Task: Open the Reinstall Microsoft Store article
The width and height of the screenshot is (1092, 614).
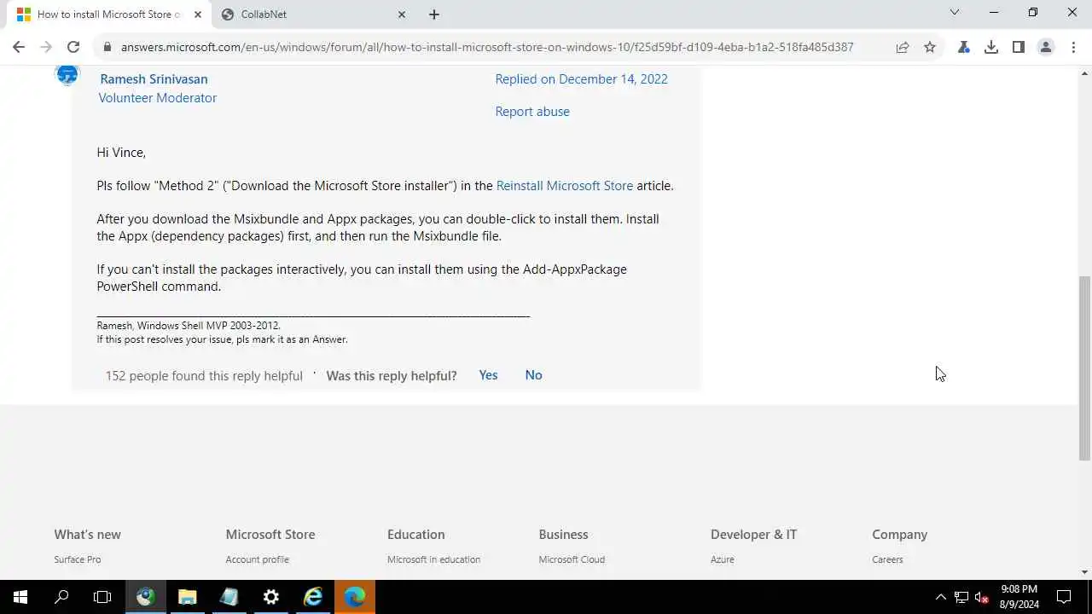Action: coord(565,185)
